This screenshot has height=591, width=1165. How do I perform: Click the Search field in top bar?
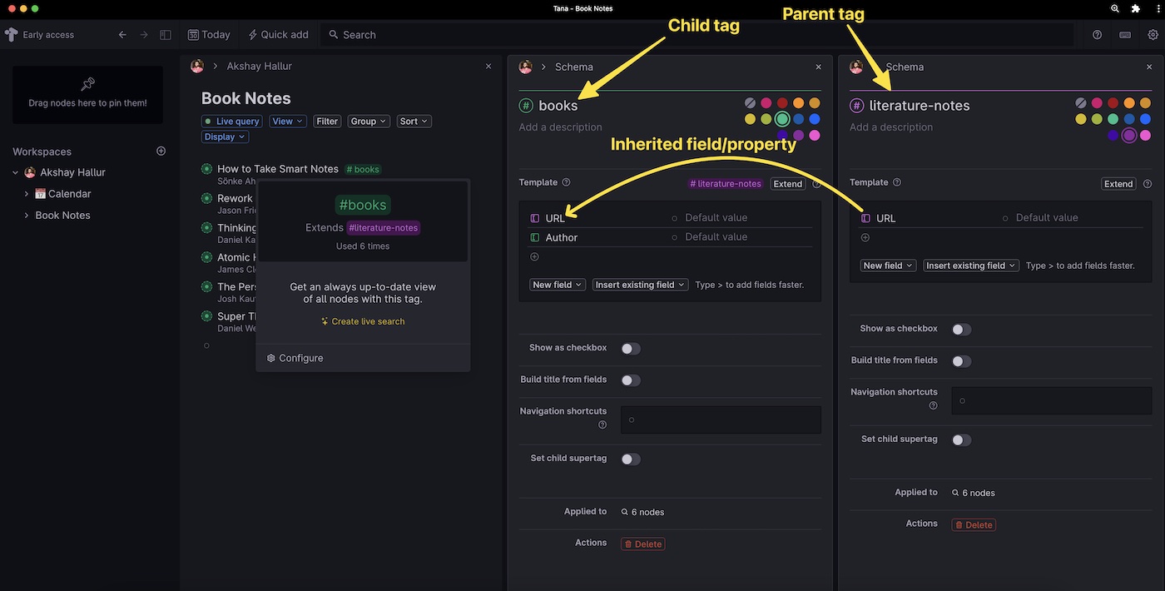tap(359, 35)
